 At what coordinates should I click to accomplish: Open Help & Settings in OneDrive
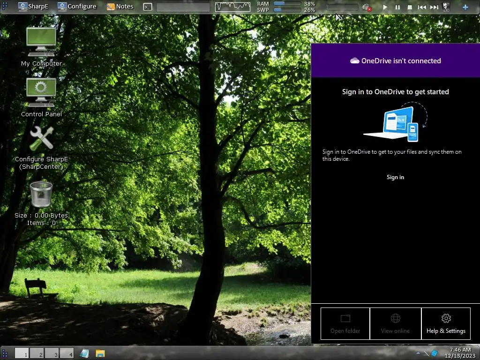[446, 323]
